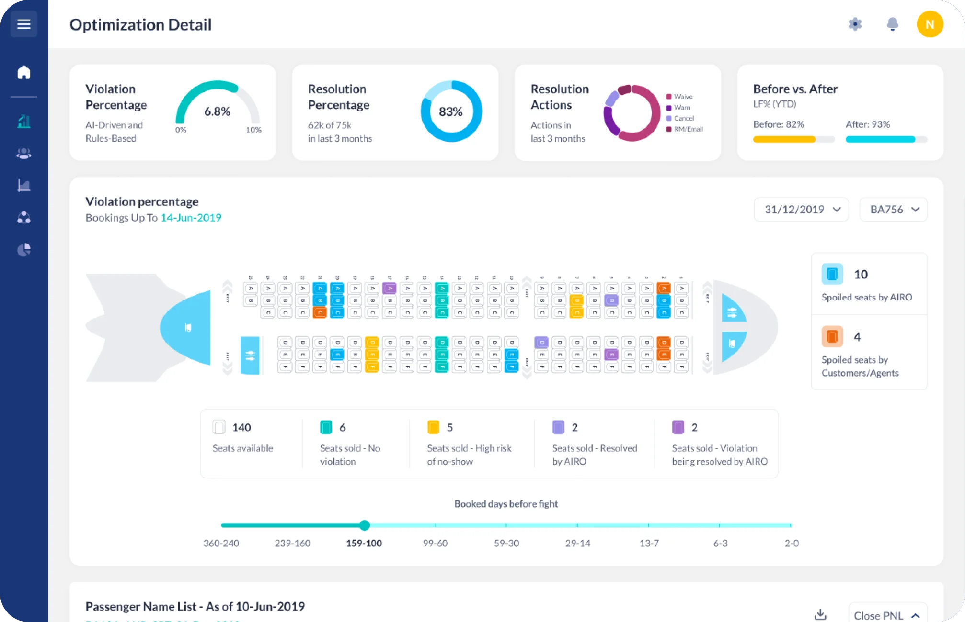Viewport: 965px width, 622px height.
Task: Click the Resolved by AIRO legend swatch
Action: pyautogui.click(x=558, y=427)
